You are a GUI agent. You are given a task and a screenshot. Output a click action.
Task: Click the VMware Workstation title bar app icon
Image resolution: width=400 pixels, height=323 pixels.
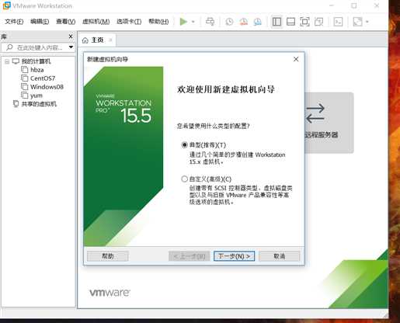click(6, 5)
